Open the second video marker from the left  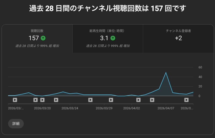pyautogui.click(x=36, y=100)
